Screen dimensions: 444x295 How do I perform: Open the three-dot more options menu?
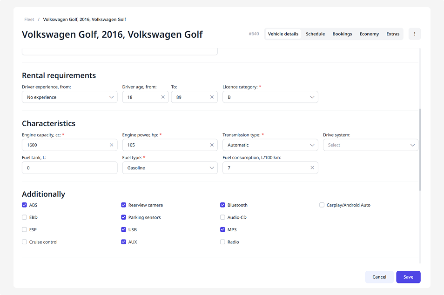click(414, 34)
